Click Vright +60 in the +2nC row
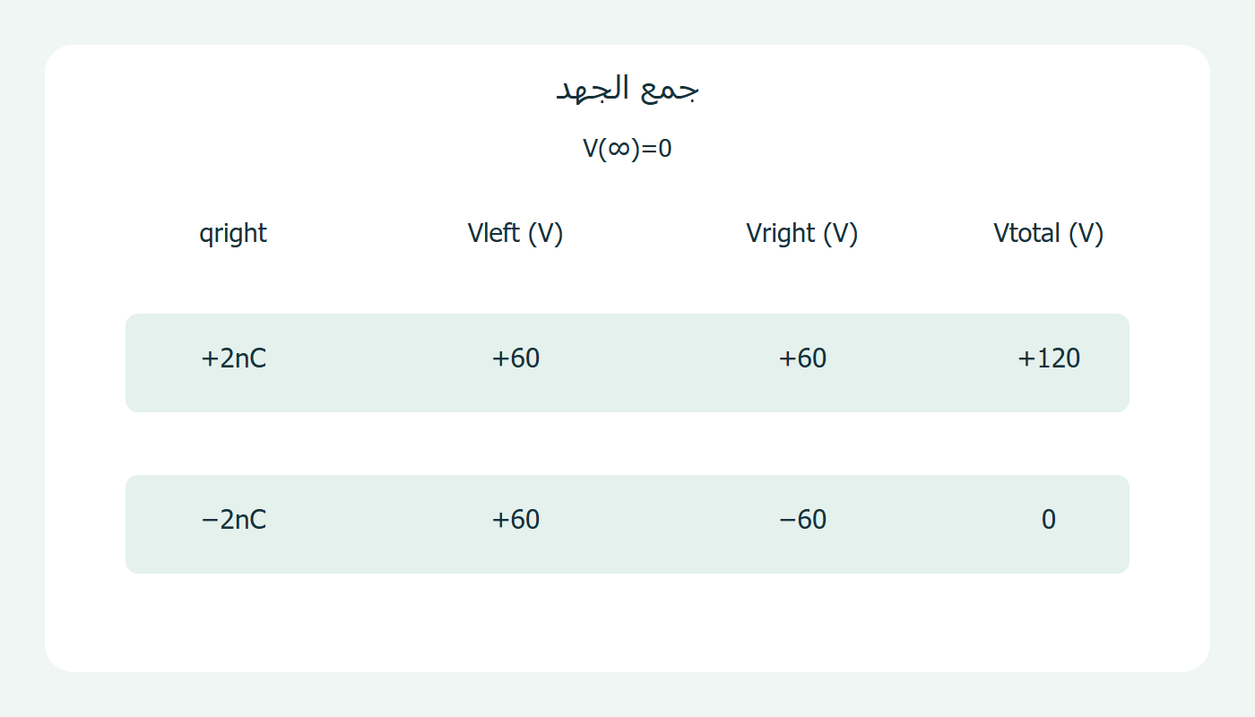Screen dimensions: 1255x717 tap(802, 358)
